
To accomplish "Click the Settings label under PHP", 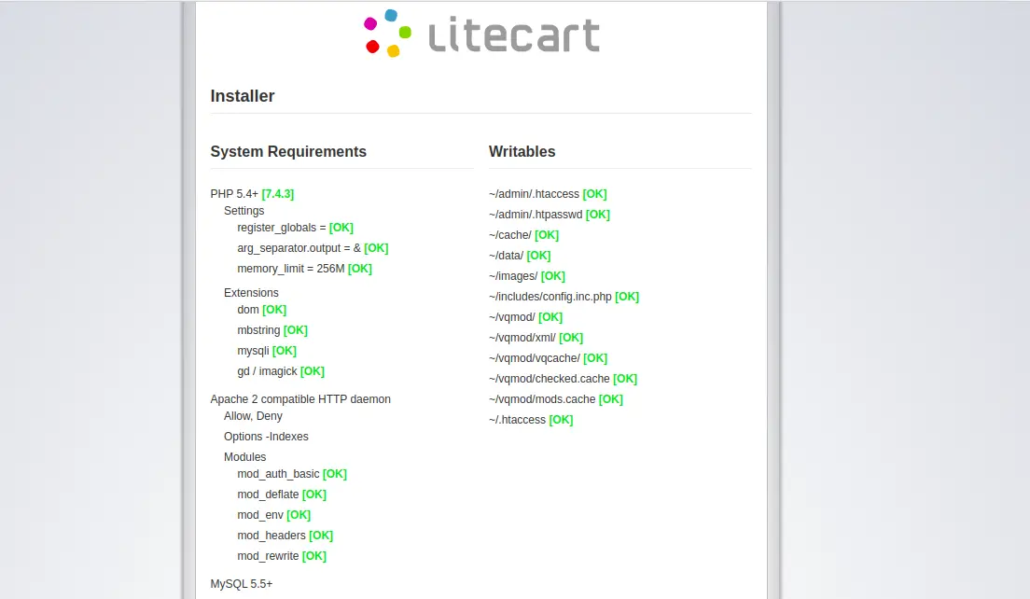I will coord(244,211).
